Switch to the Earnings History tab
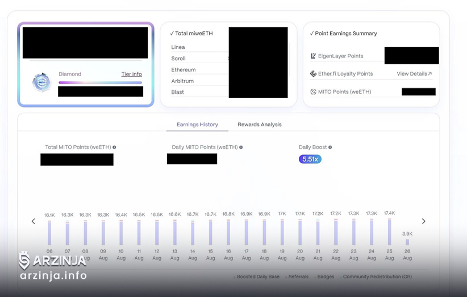 (197, 125)
